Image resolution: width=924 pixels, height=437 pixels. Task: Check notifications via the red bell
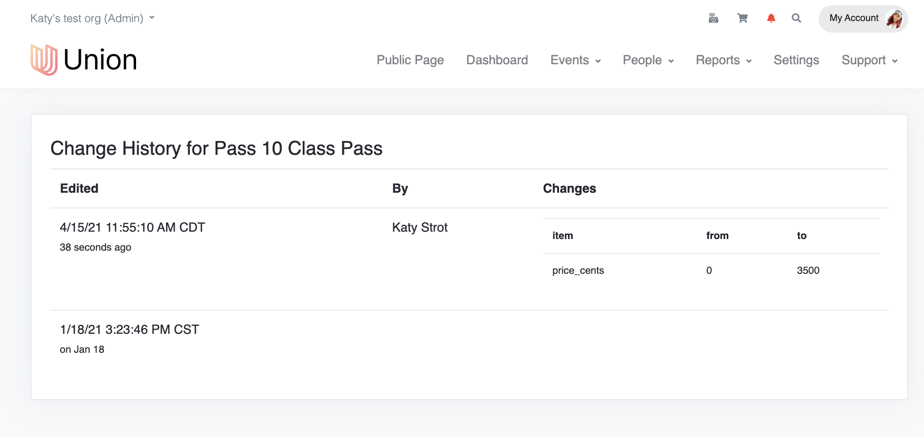pos(771,18)
